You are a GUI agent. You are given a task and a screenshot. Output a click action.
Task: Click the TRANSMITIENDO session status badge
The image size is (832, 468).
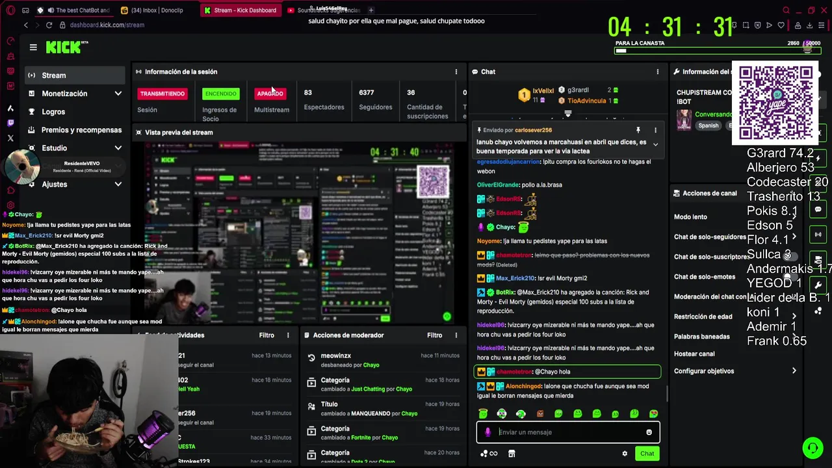(x=162, y=94)
